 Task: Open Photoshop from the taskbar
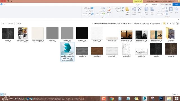click(161, 98)
